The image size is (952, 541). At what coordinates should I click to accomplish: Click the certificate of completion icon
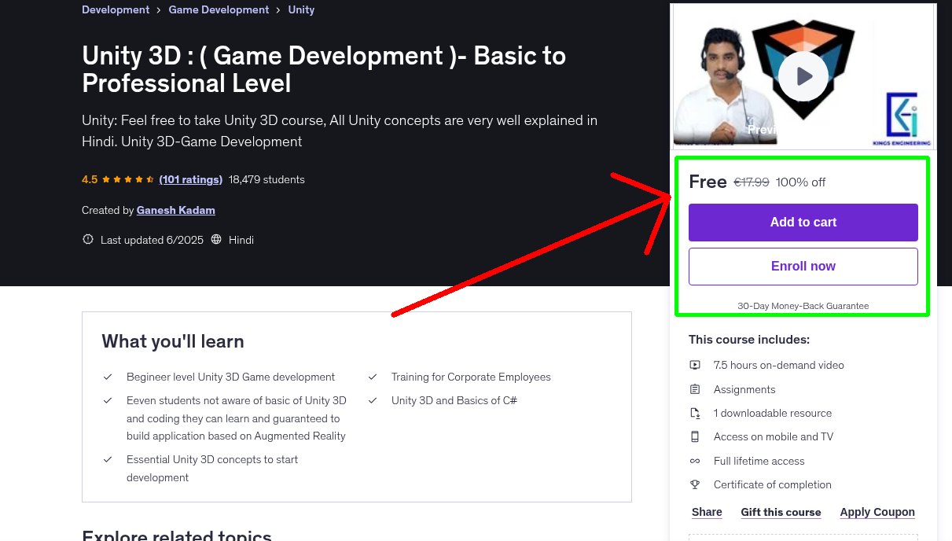coord(695,484)
